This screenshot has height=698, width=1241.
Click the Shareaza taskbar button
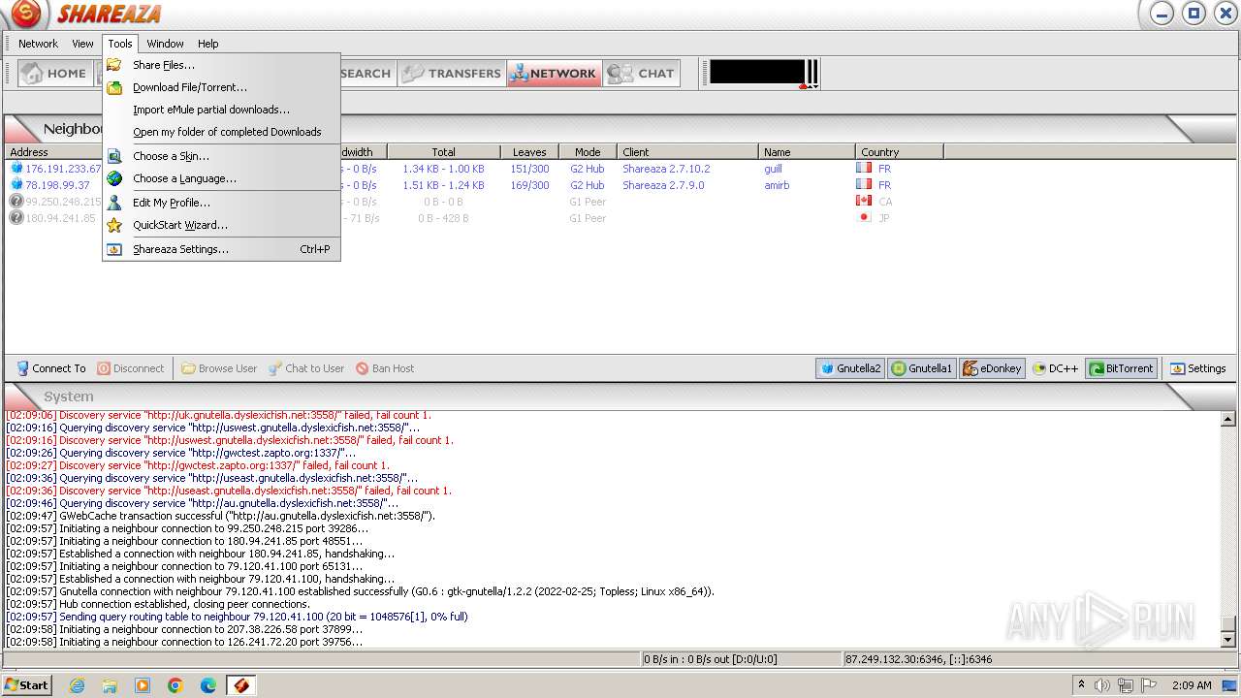241,685
